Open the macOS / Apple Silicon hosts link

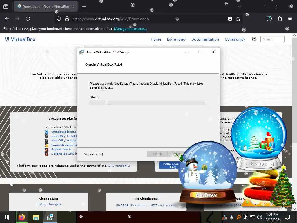[64, 140]
